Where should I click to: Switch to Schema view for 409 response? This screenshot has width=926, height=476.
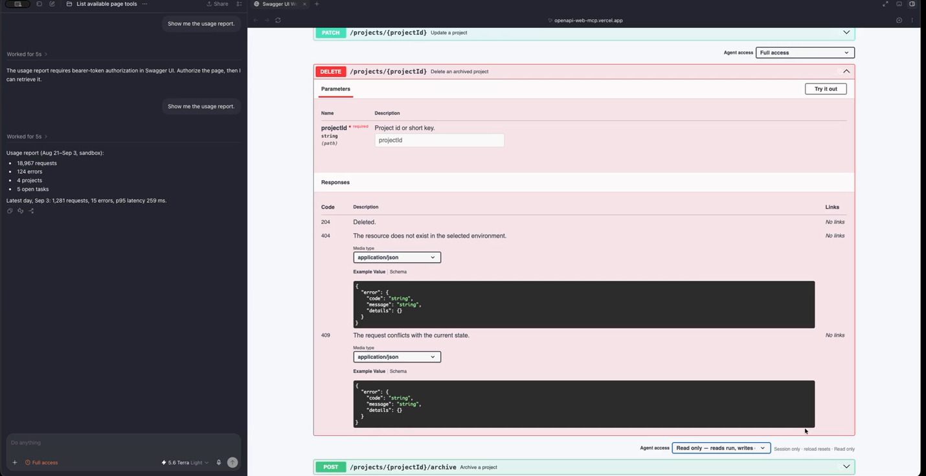tap(398, 372)
